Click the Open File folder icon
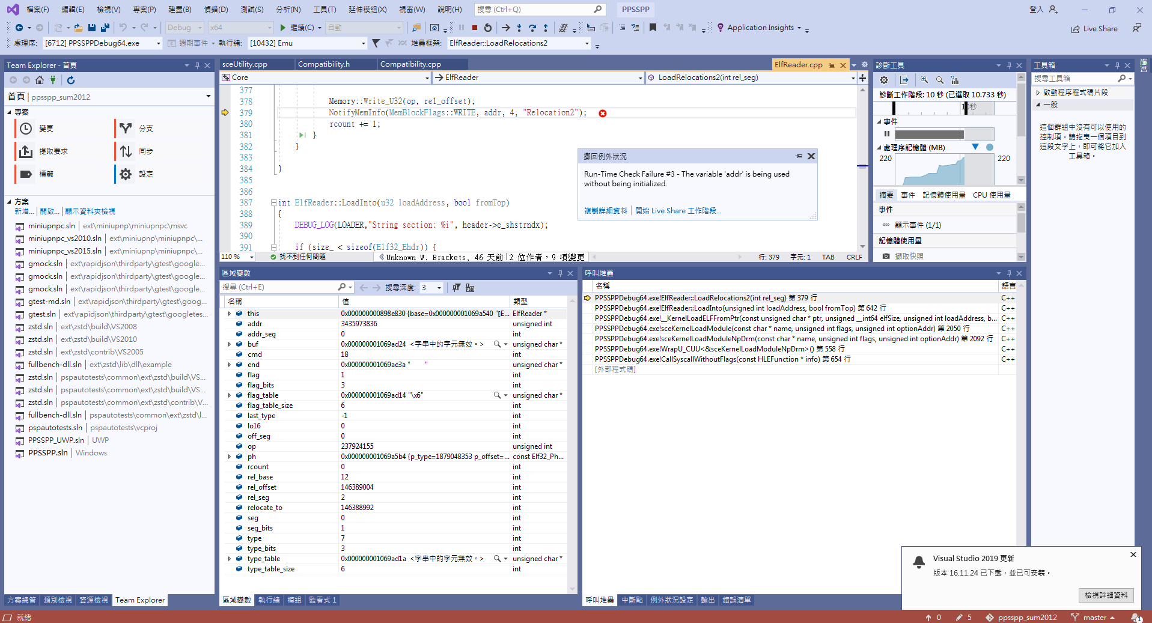Viewport: 1152px width, 623px height. click(x=78, y=28)
